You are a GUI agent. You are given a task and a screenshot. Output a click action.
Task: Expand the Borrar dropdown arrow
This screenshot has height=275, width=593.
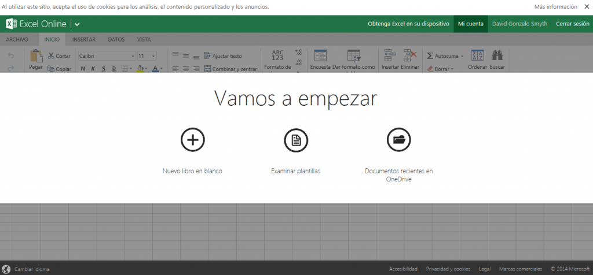(452, 69)
